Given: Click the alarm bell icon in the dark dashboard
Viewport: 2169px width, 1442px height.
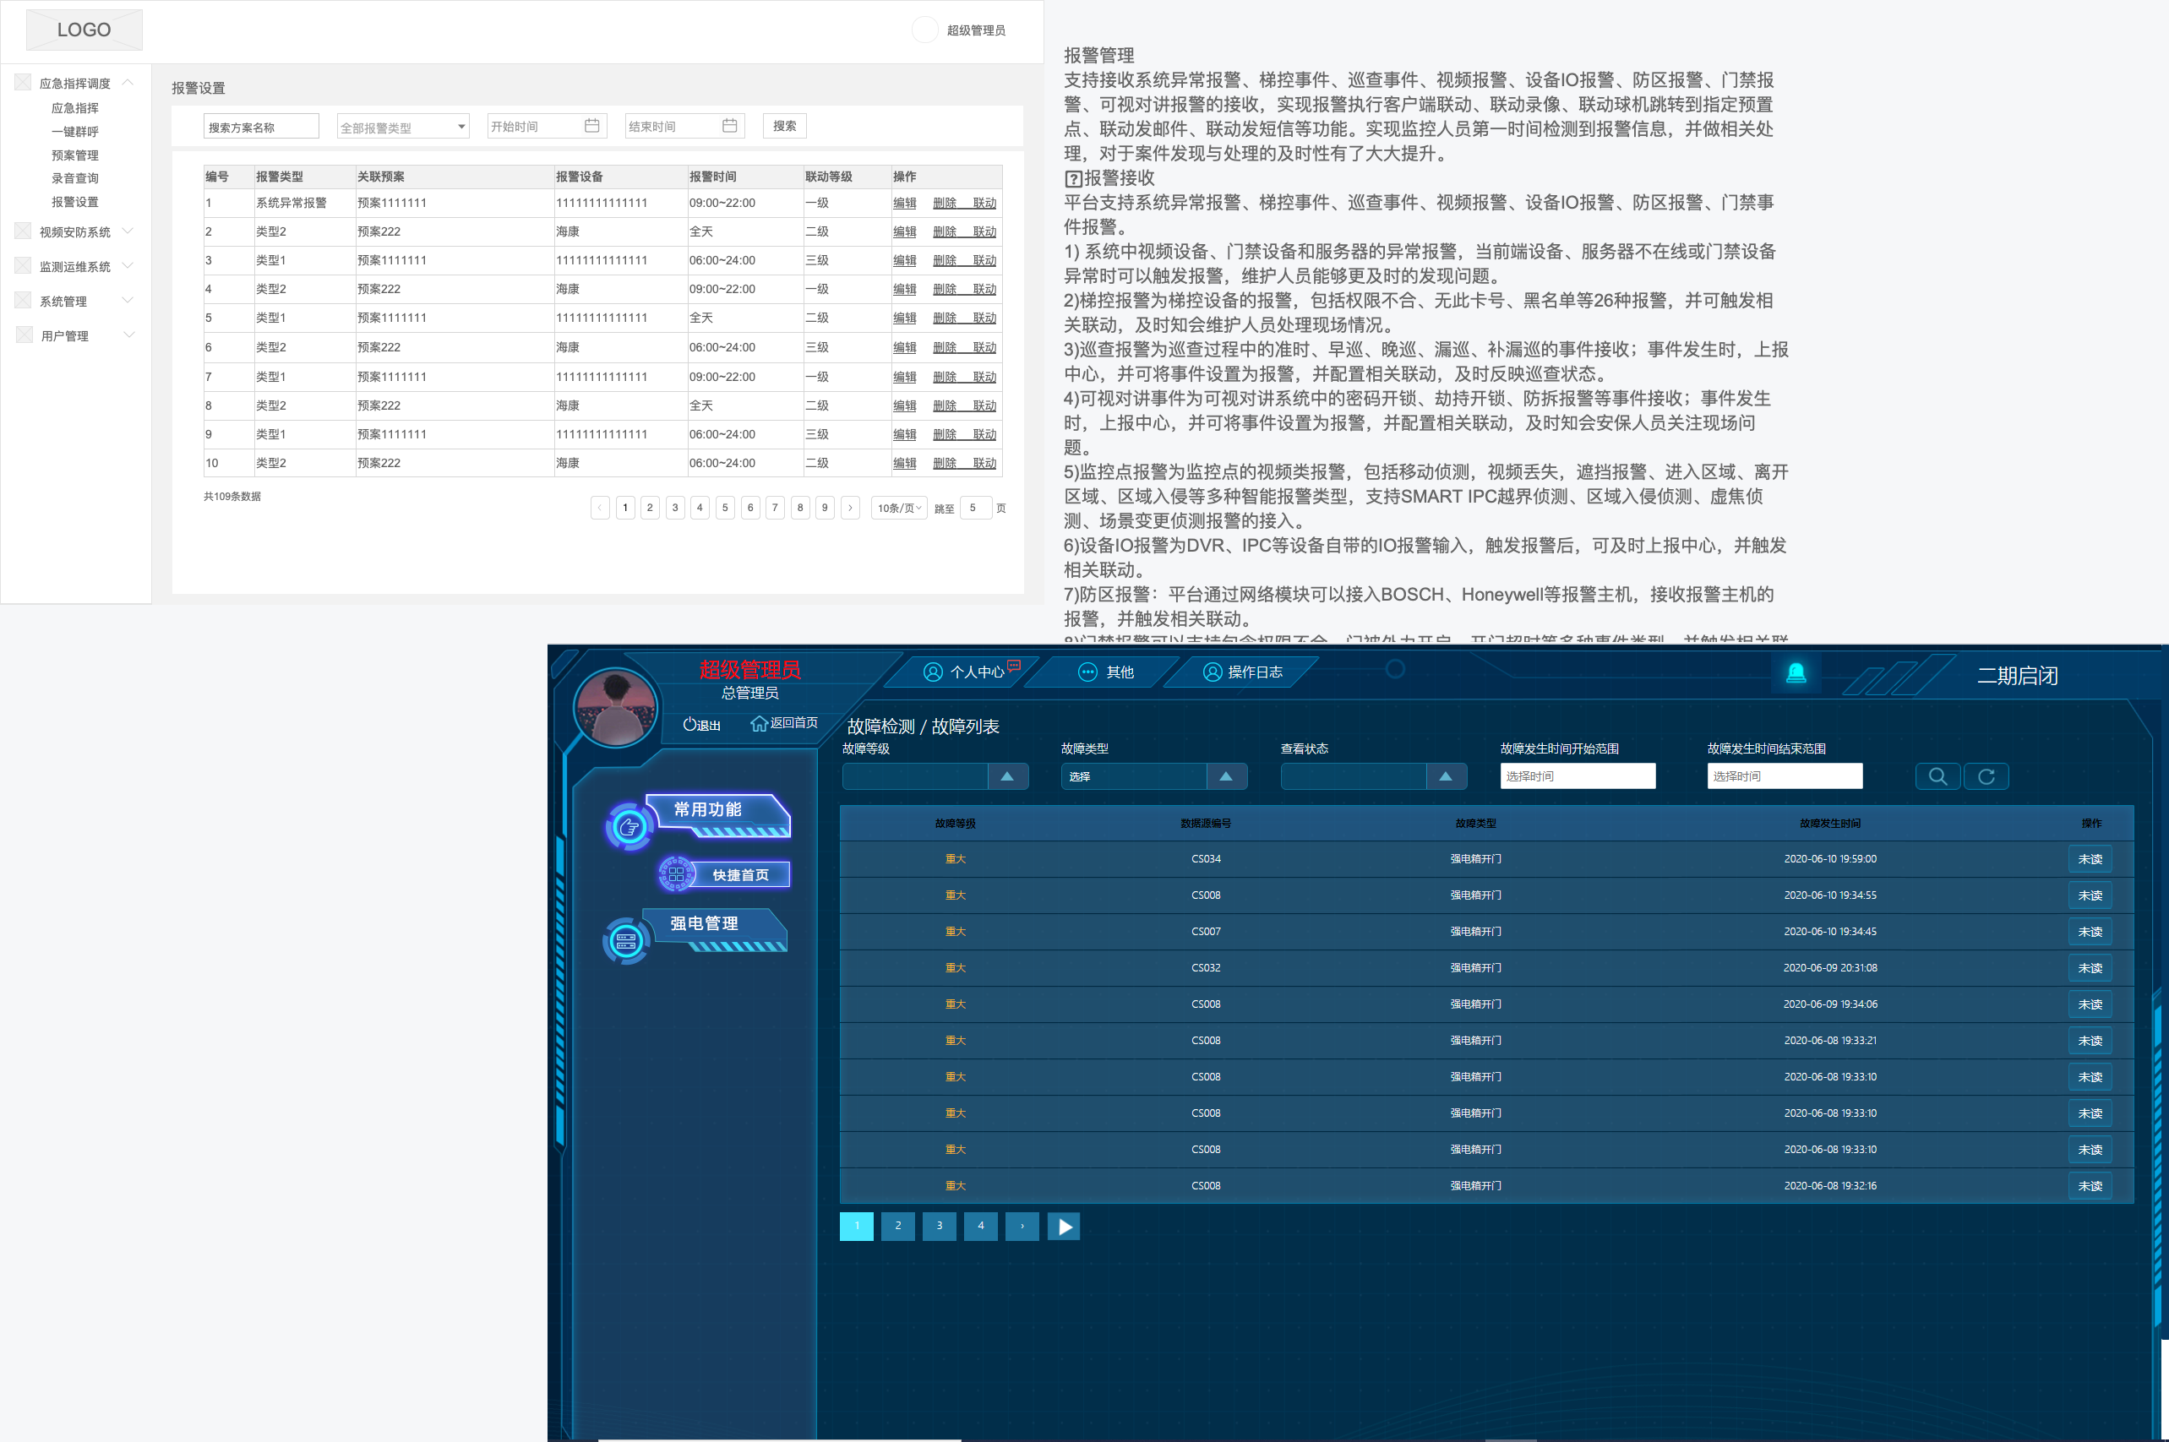Looking at the screenshot, I should 1795,673.
